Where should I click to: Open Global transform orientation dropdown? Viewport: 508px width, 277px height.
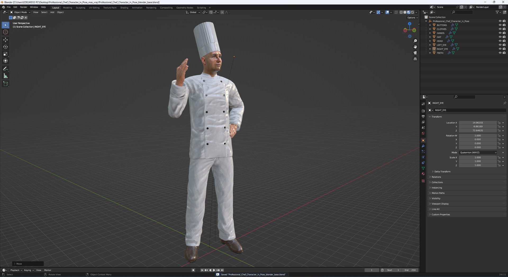coord(193,12)
